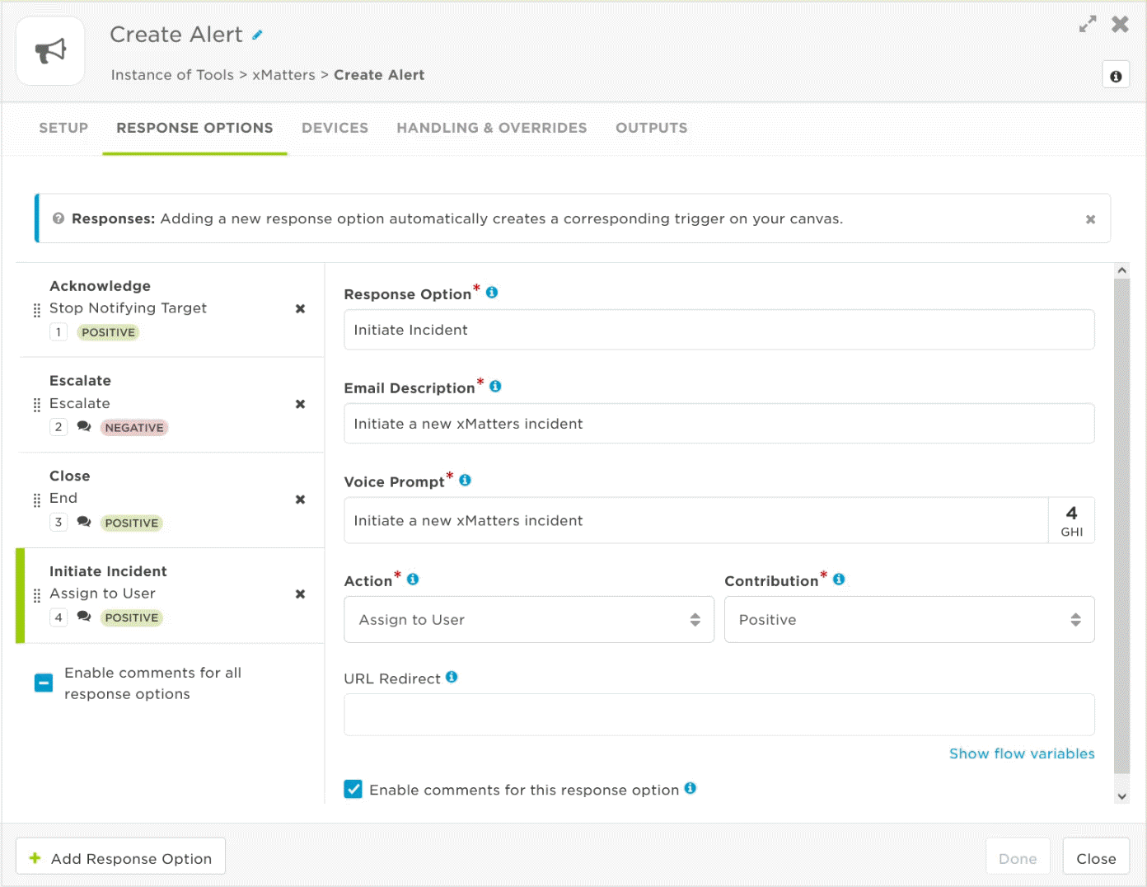This screenshot has width=1147, height=887.
Task: Click the Response Option input field
Action: [719, 330]
